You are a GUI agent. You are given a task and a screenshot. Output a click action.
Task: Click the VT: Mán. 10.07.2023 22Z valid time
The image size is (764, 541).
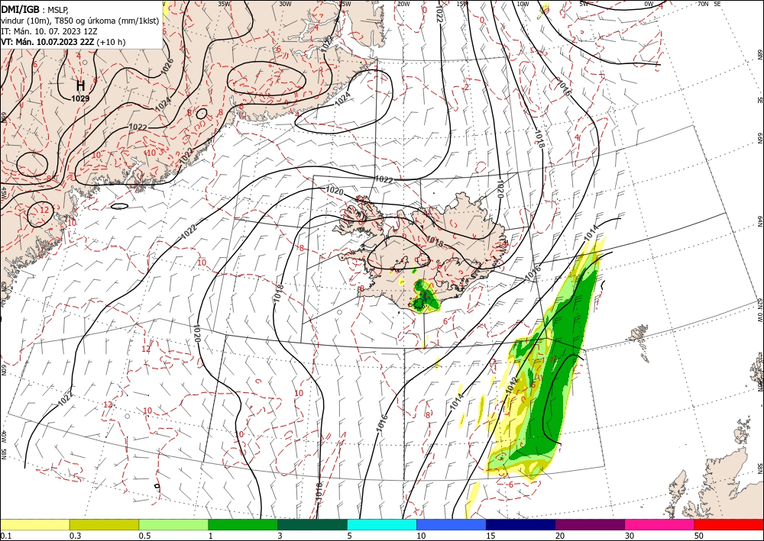click(x=63, y=42)
